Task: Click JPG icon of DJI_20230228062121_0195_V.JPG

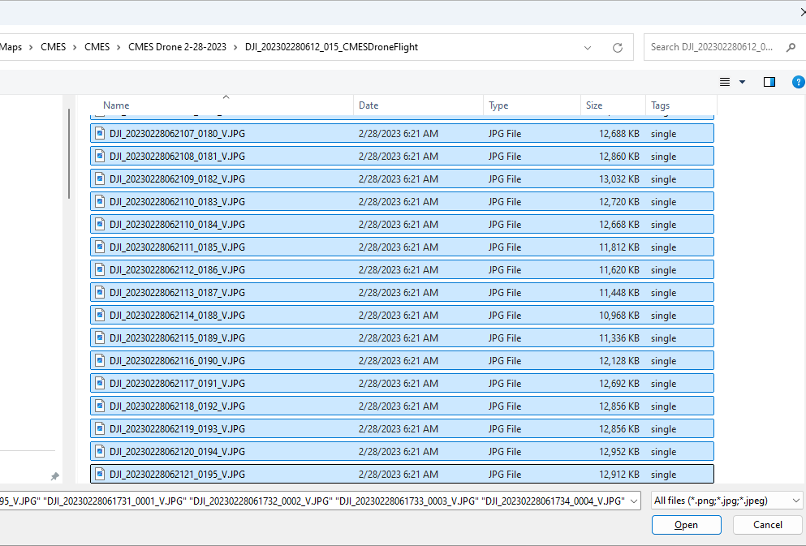Action: [x=100, y=474]
